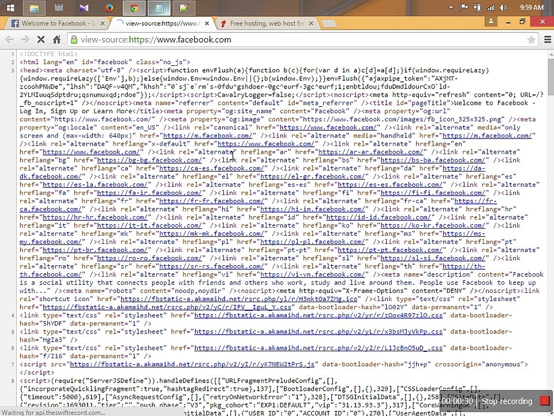Screen dimensions: 554x416
Task: Close the Welcome to Facebook tab
Action: click(x=103, y=23)
